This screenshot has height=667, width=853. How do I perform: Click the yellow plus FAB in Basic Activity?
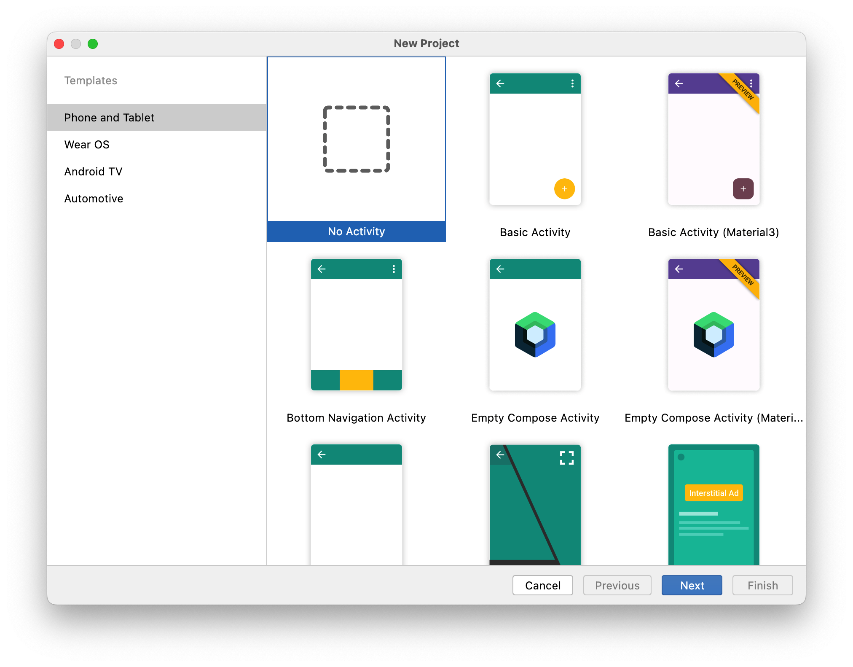tap(564, 189)
